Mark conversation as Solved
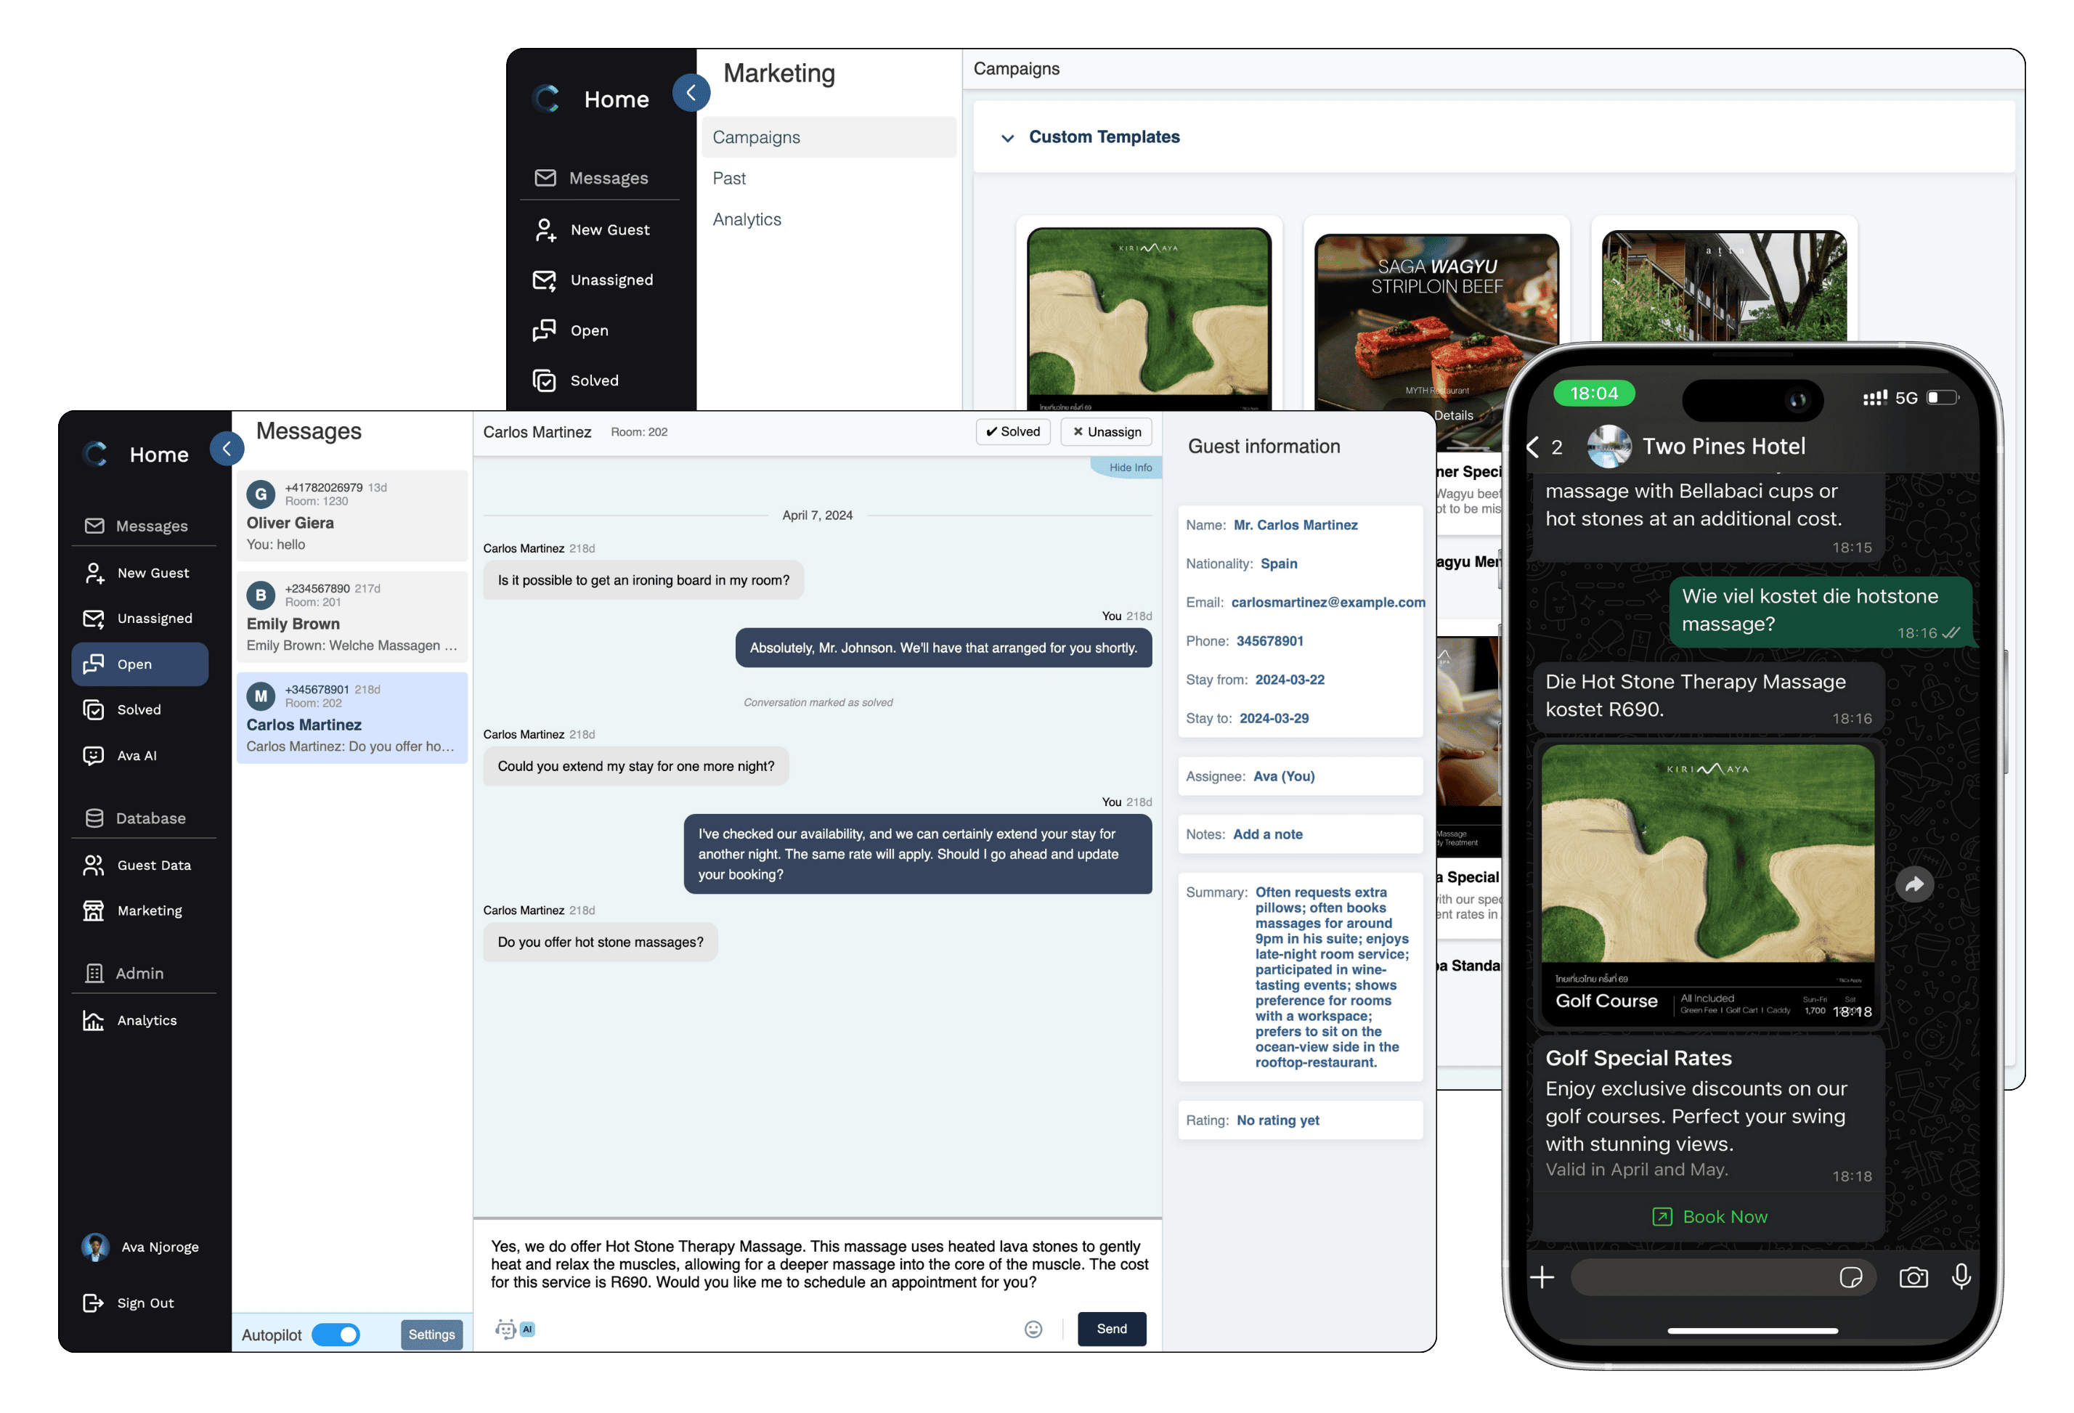 (1013, 432)
